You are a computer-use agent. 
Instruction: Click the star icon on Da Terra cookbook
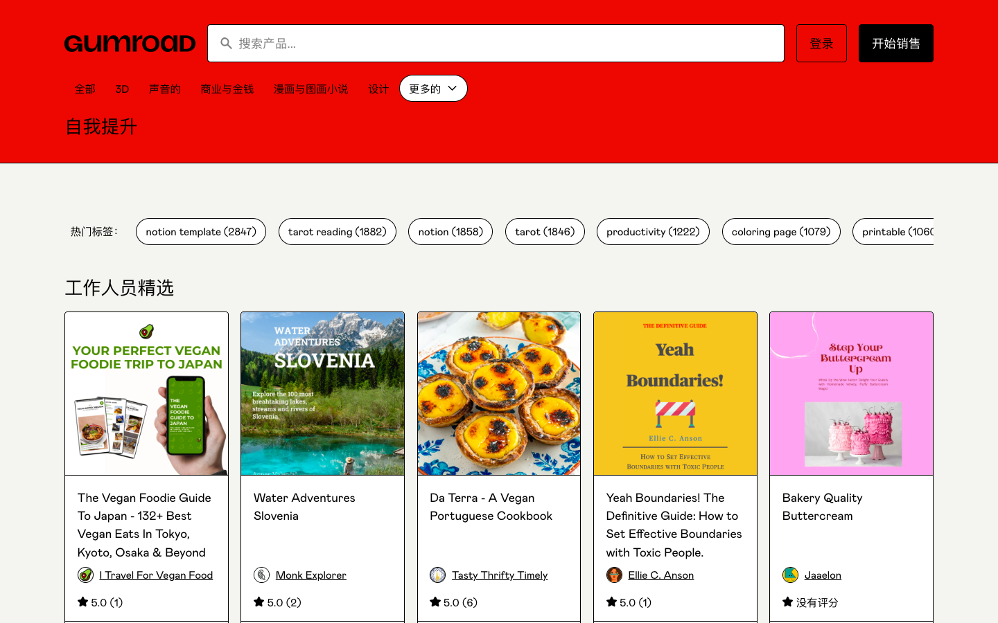tap(435, 602)
